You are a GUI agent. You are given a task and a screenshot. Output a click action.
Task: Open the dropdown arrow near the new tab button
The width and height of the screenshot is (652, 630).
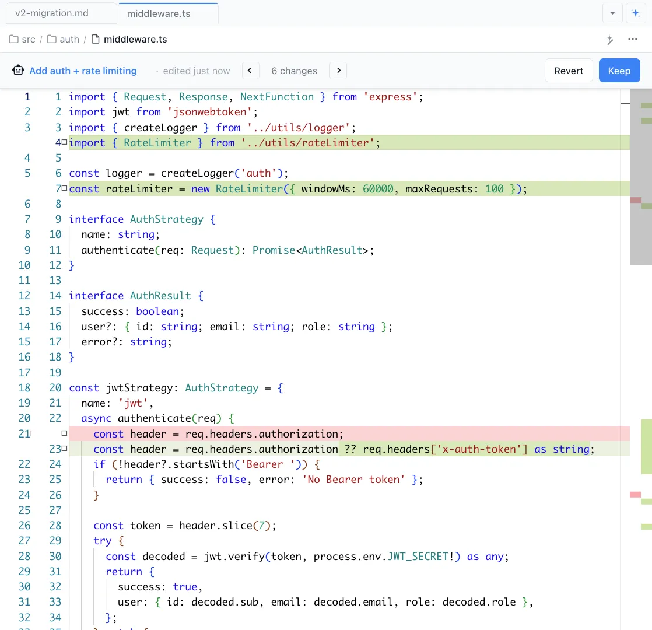(x=612, y=12)
